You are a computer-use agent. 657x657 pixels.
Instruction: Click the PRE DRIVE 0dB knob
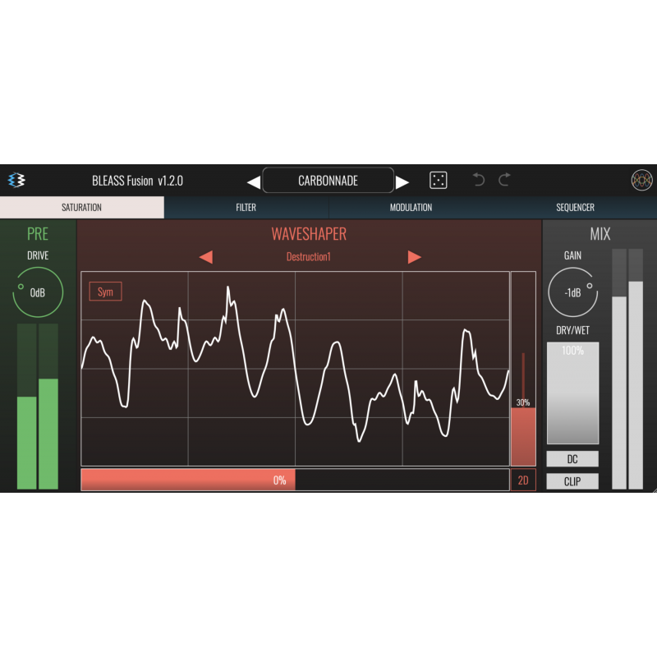(x=38, y=292)
